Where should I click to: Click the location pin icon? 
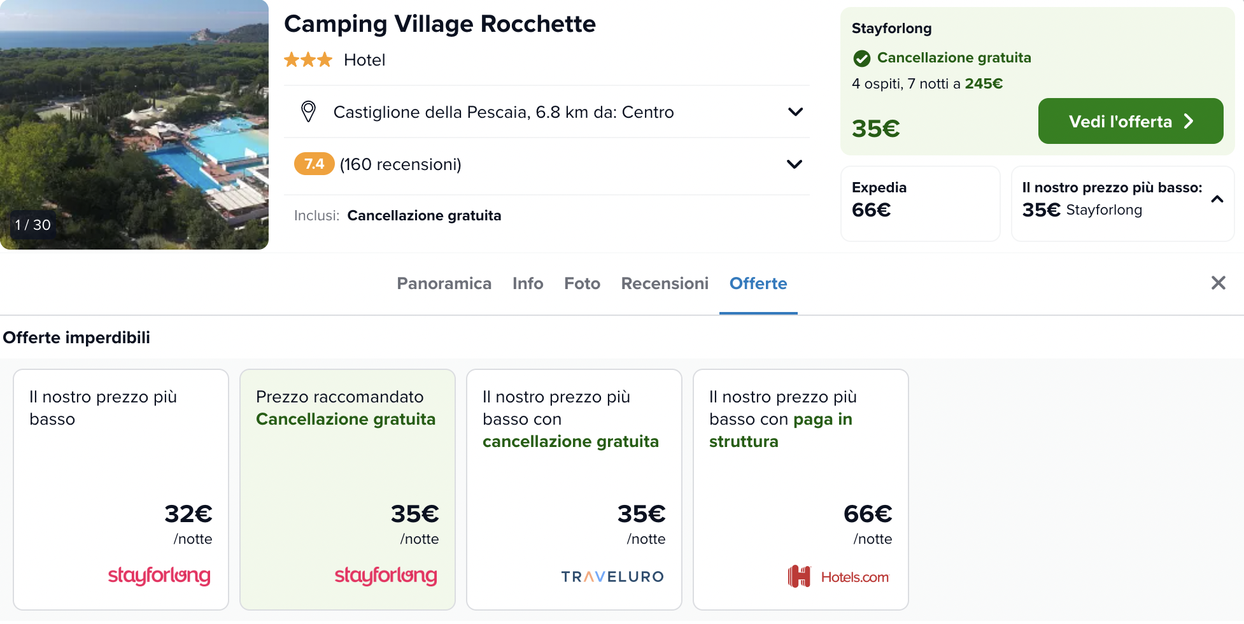[x=308, y=111]
